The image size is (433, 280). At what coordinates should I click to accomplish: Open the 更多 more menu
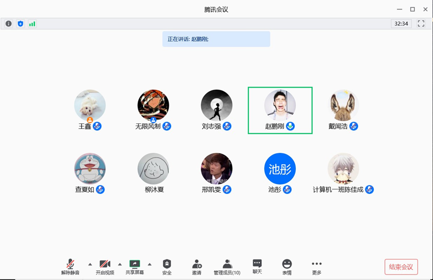316,267
